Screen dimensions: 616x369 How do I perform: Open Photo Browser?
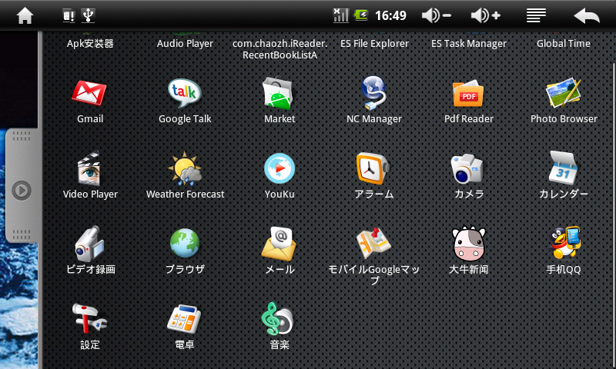[x=563, y=93]
